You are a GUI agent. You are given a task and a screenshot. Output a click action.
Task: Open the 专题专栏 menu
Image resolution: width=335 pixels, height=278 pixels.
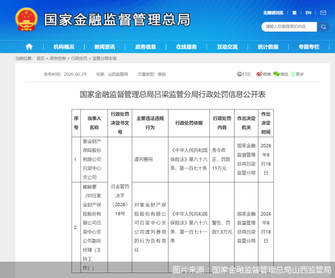click(x=309, y=47)
